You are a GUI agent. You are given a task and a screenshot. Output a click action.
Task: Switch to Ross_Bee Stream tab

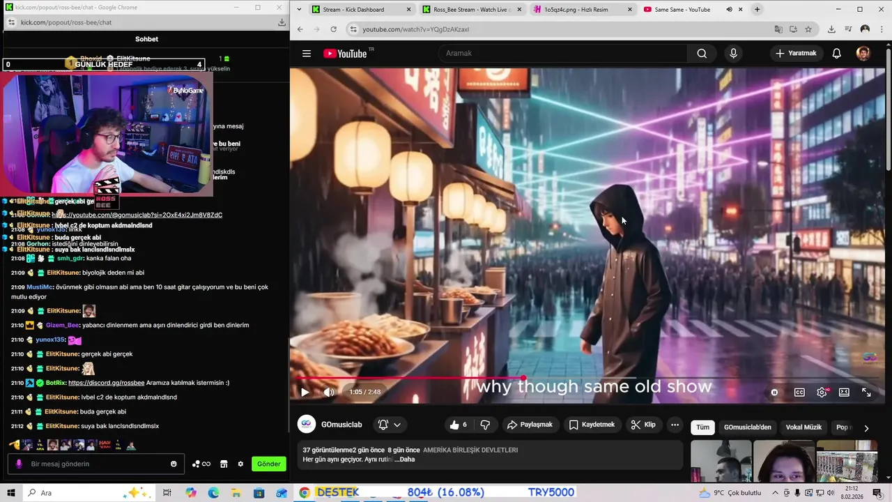[x=472, y=10]
